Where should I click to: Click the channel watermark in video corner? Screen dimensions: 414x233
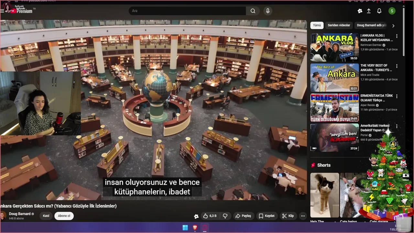tap(300, 191)
